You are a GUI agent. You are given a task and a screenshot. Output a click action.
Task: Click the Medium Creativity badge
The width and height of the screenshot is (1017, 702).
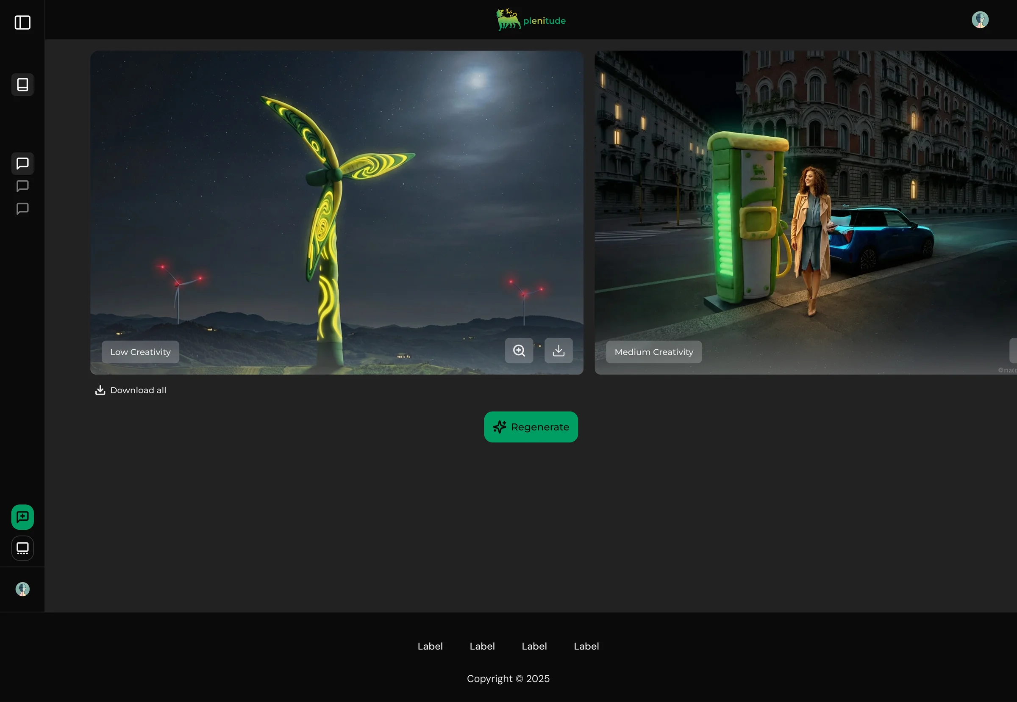pos(653,351)
